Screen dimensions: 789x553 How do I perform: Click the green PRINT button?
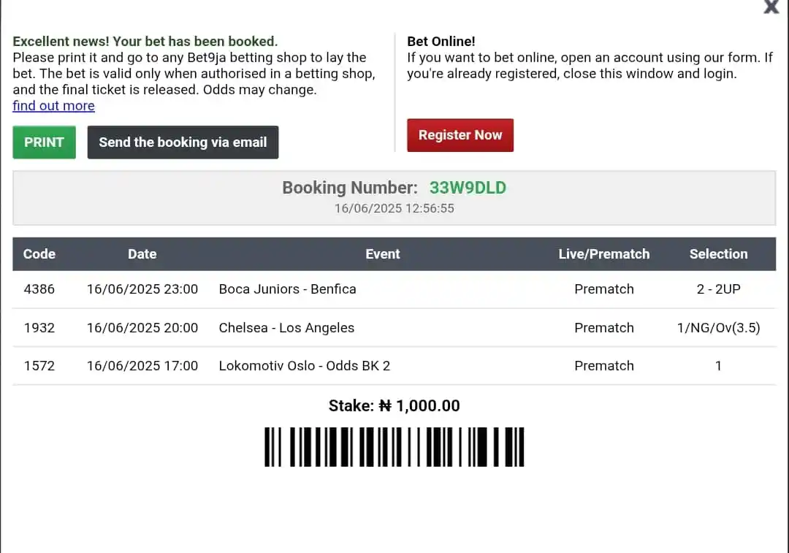coord(45,142)
